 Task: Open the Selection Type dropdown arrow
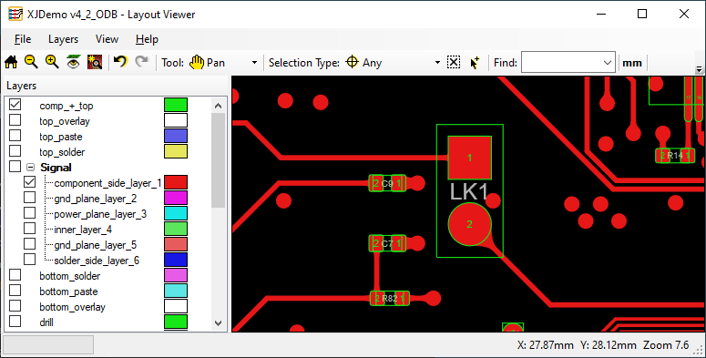pyautogui.click(x=437, y=63)
